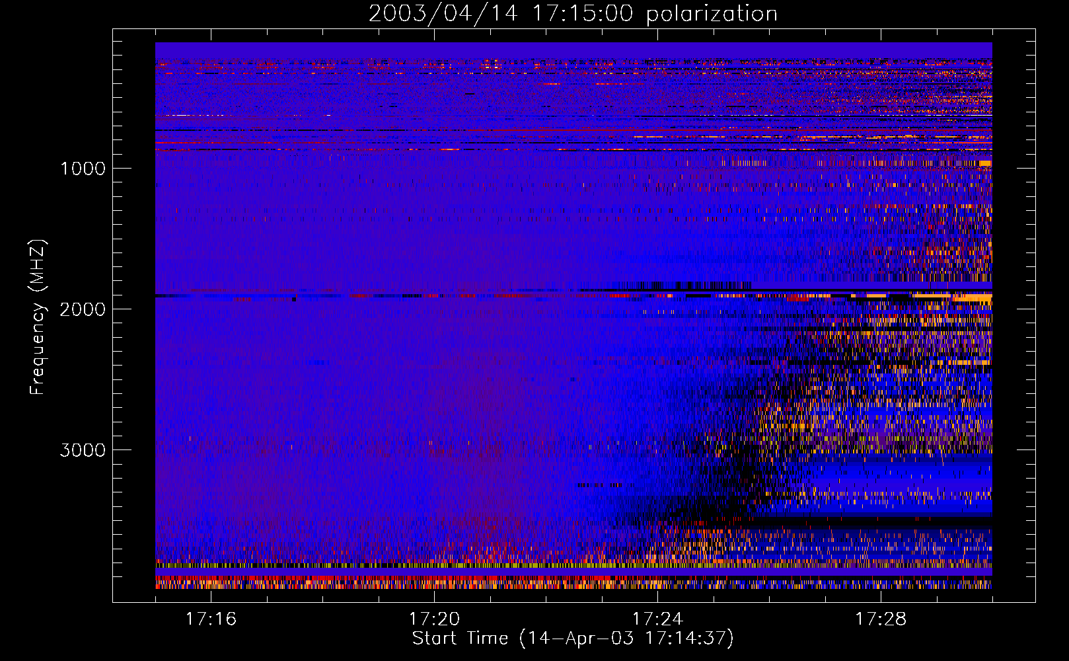Click the plot title '2003/04/14 17:15:00 polarization'
The height and width of the screenshot is (661, 1069).
(573, 13)
